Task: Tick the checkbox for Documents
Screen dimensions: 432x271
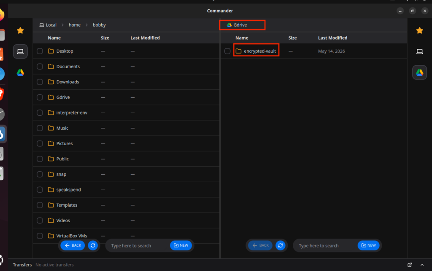Action: [40, 66]
